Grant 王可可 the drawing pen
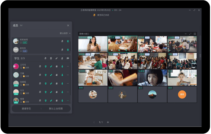 [x=51, y=66]
